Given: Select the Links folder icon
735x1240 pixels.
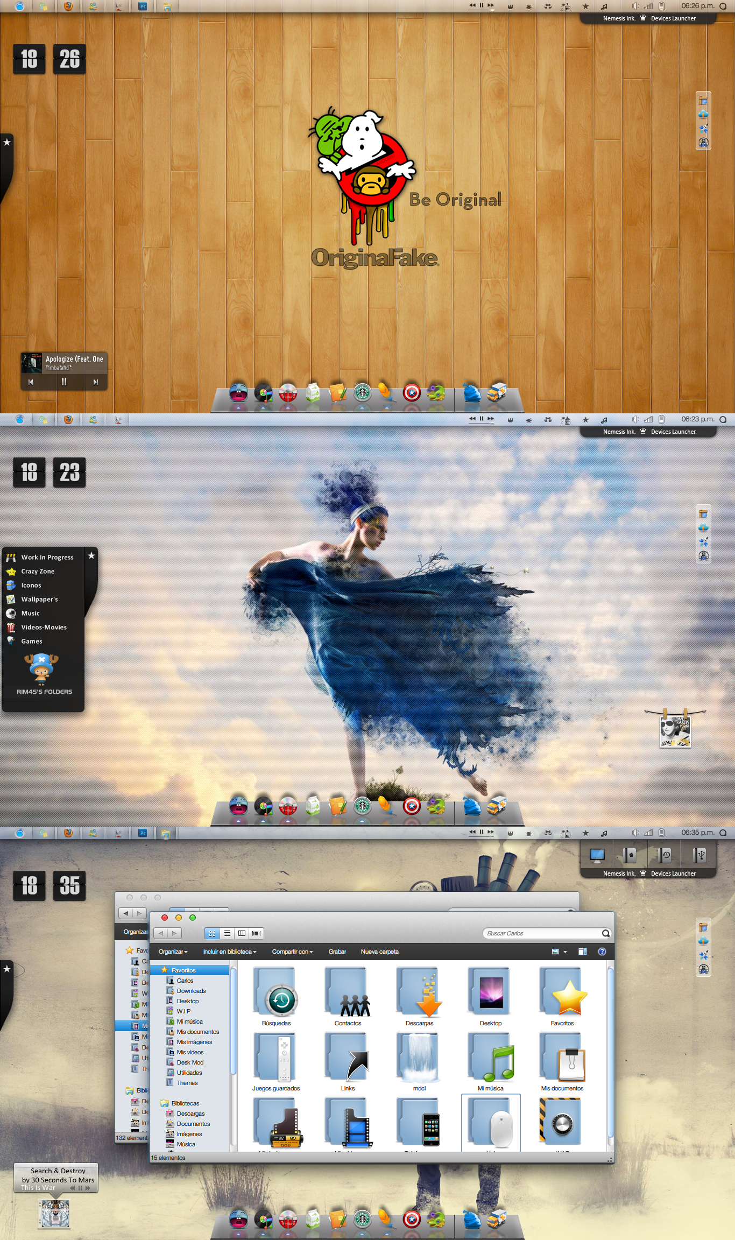Looking at the screenshot, I should pyautogui.click(x=348, y=1058).
